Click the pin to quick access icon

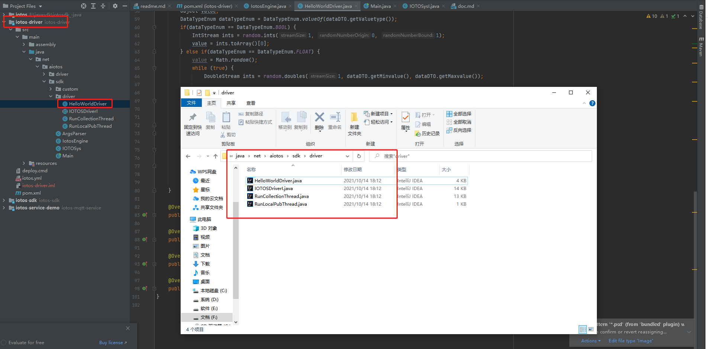click(193, 118)
